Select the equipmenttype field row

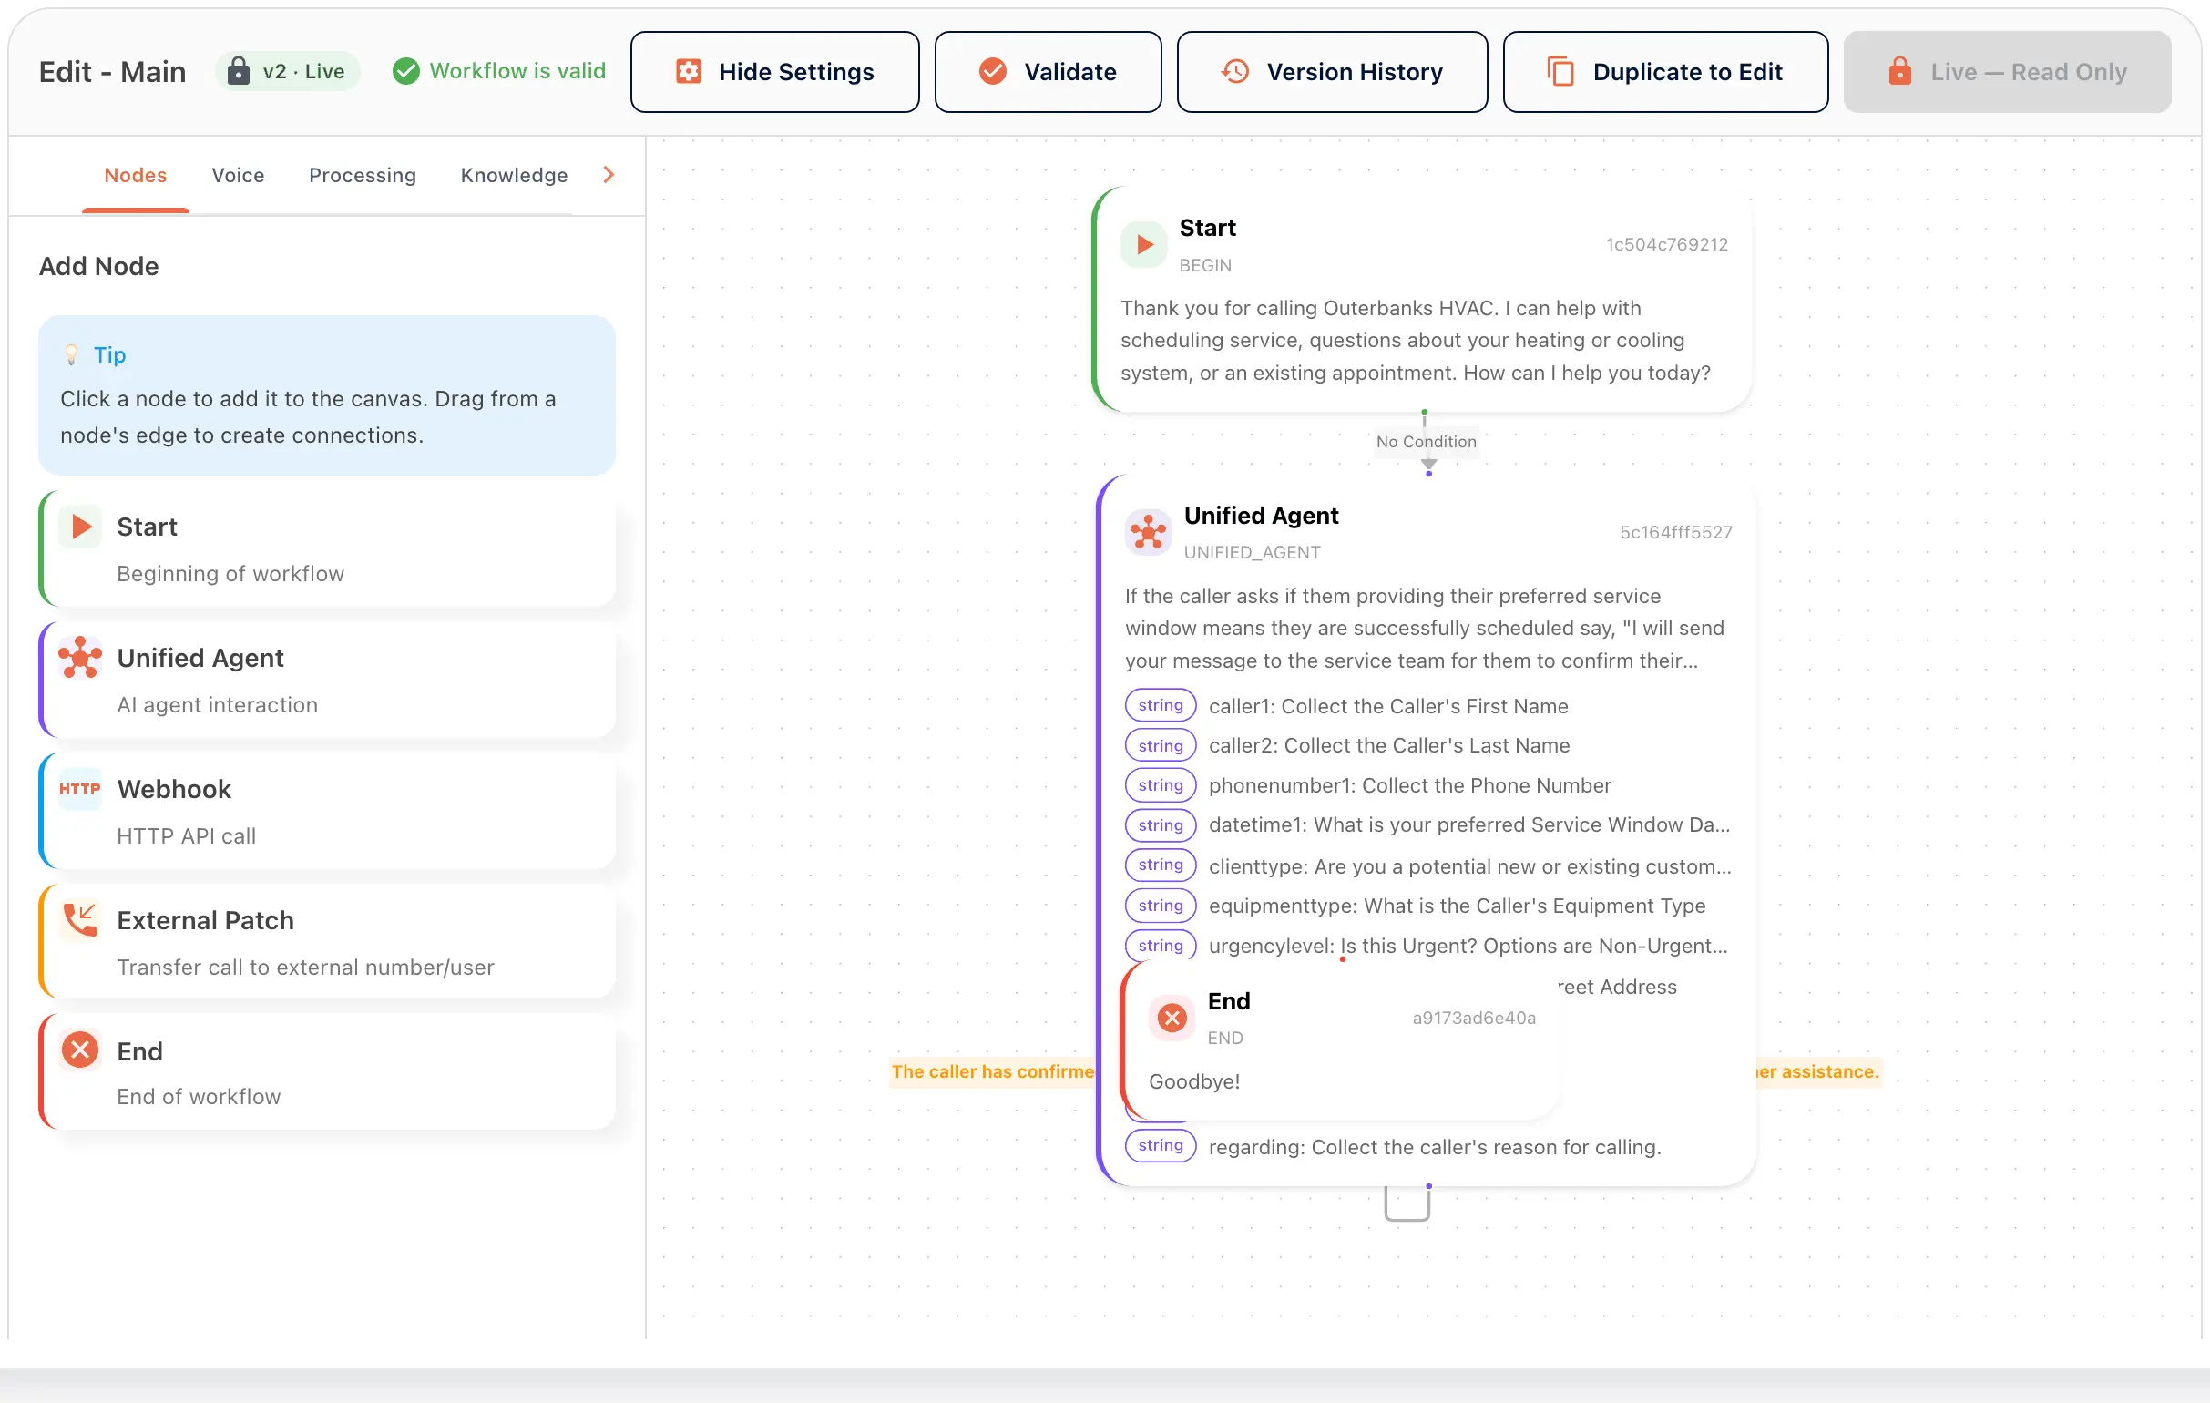coord(1428,906)
